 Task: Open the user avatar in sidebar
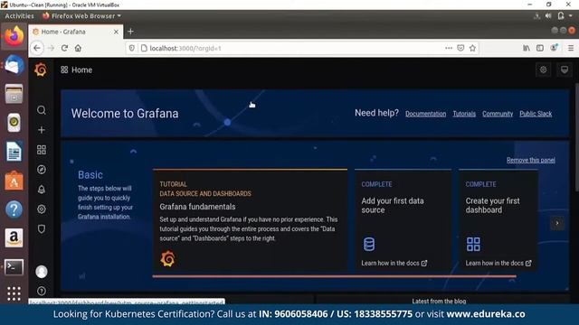tap(42, 272)
